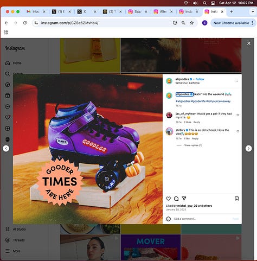Expand the tab search dropdown
Viewport: 257px width, 261px height.
(x=253, y=11)
